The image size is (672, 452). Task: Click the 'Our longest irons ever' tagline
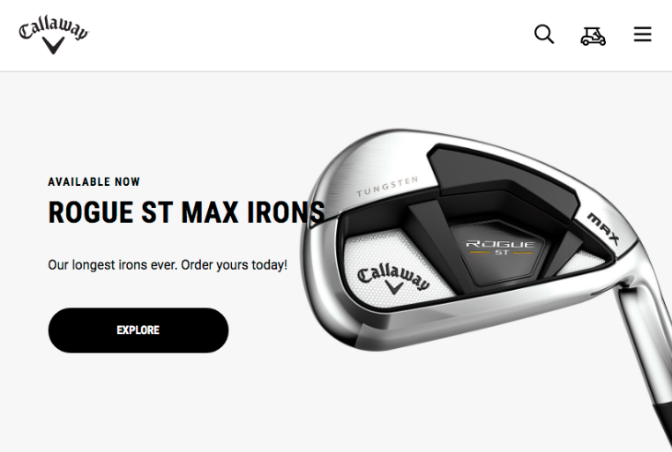[168, 265]
